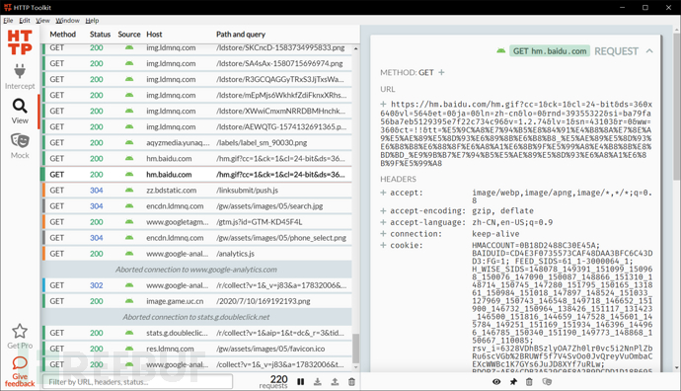Open the File menu
Viewport: 681px width, 391px height.
(x=8, y=21)
